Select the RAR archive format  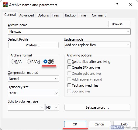(x=12, y=62)
